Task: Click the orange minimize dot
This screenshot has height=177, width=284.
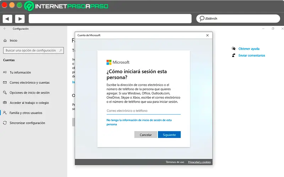Action: 12,5
